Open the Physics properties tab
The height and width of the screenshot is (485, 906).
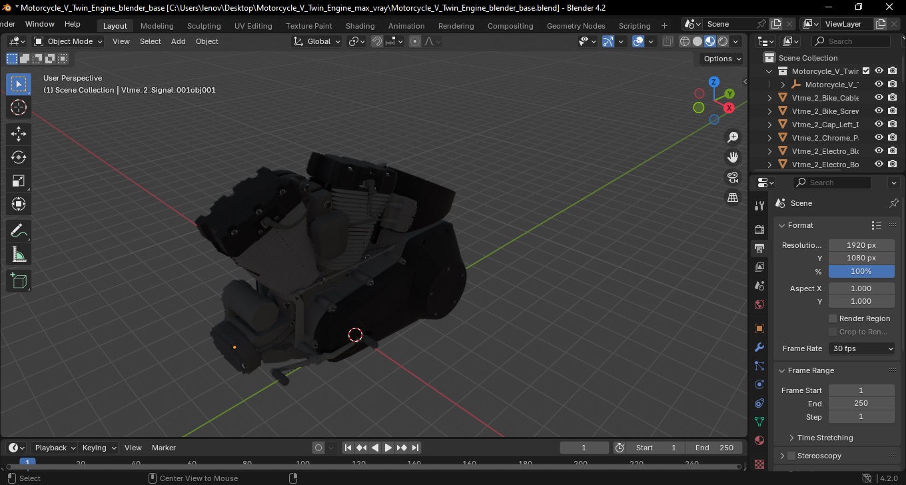(759, 384)
